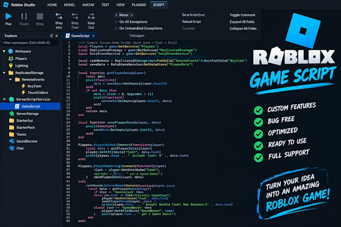341x227 pixels.
Task: Collapse the Workspace tree node
Action: coord(4,51)
